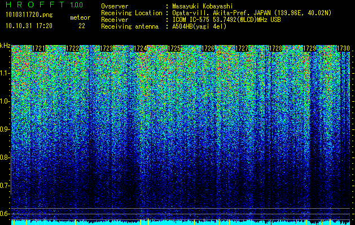Click the 1725 time marker label

point(174,48)
